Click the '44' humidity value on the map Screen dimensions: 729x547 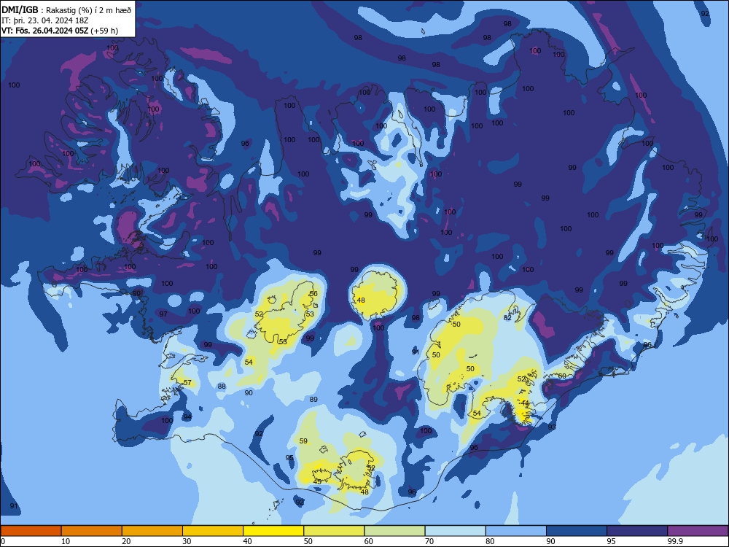[x=525, y=403]
